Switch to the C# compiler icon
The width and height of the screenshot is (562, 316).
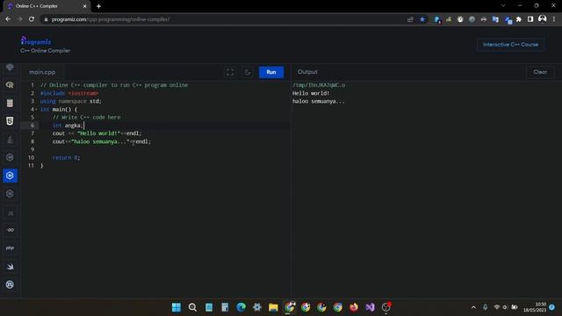(10, 194)
